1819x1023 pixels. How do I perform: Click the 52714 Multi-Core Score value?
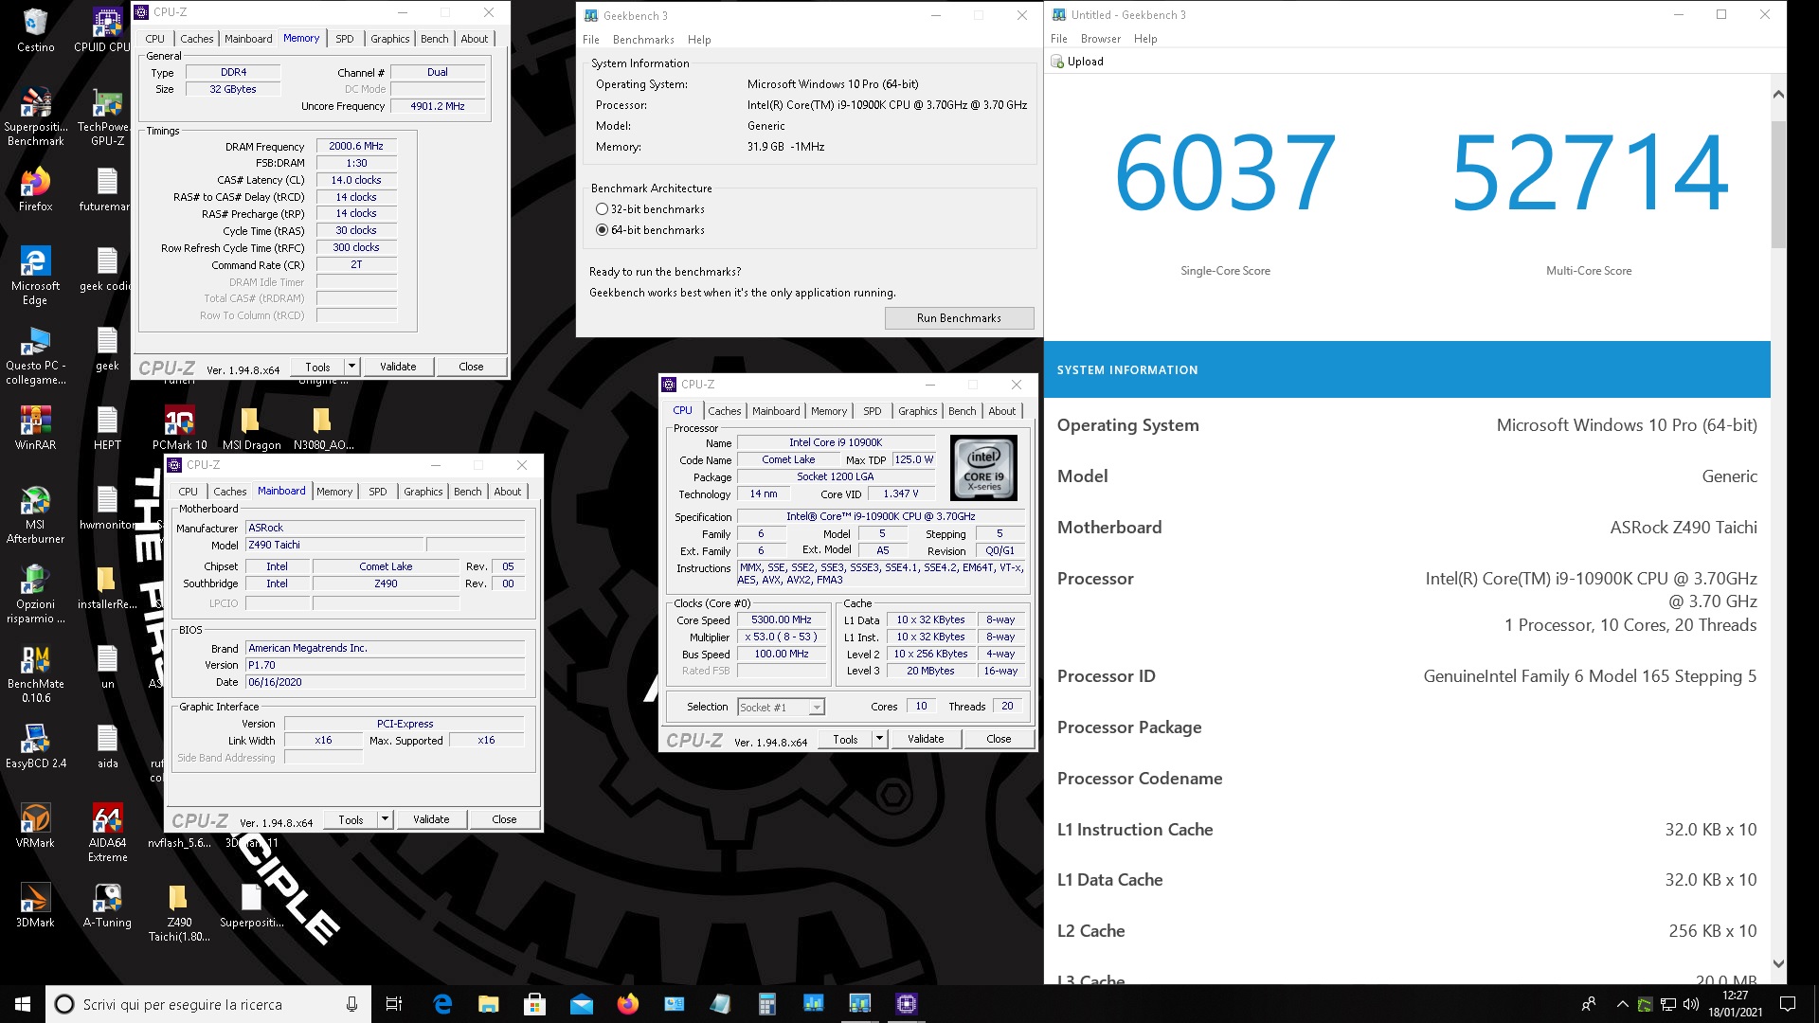(x=1589, y=172)
